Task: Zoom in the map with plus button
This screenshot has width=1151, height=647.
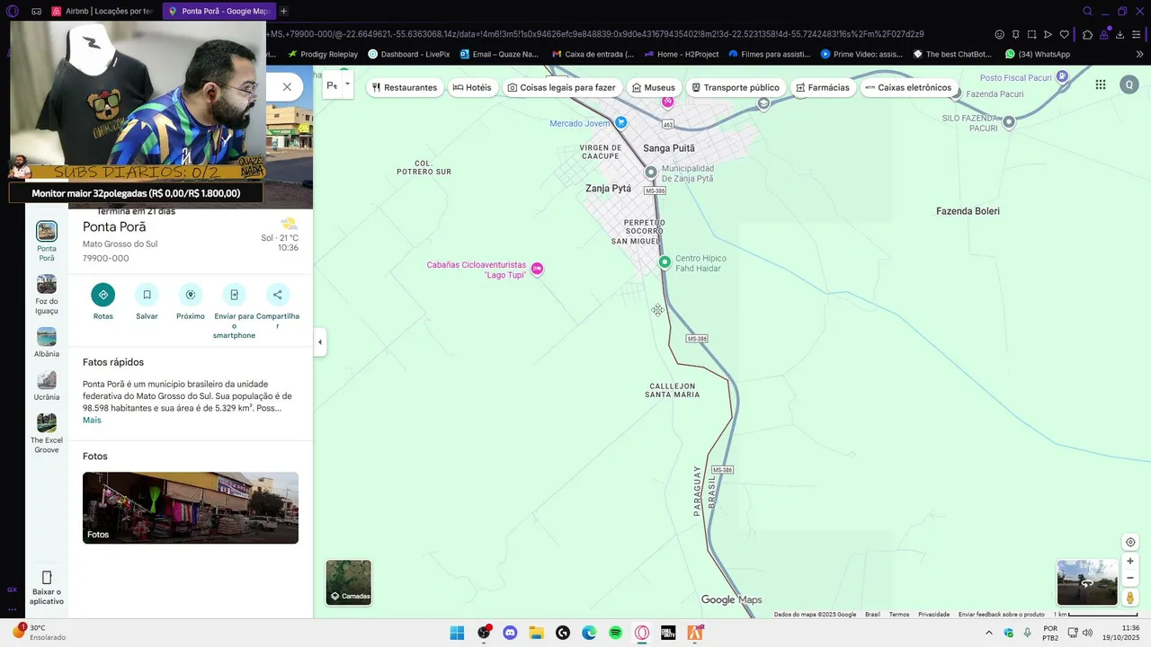Action: [x=1130, y=562]
